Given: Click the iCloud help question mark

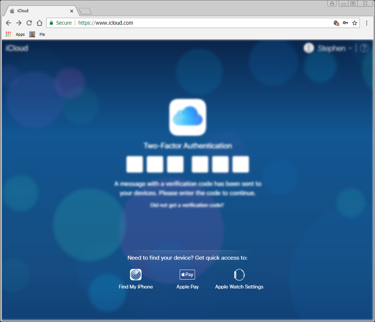Looking at the screenshot, I should pos(364,48).
